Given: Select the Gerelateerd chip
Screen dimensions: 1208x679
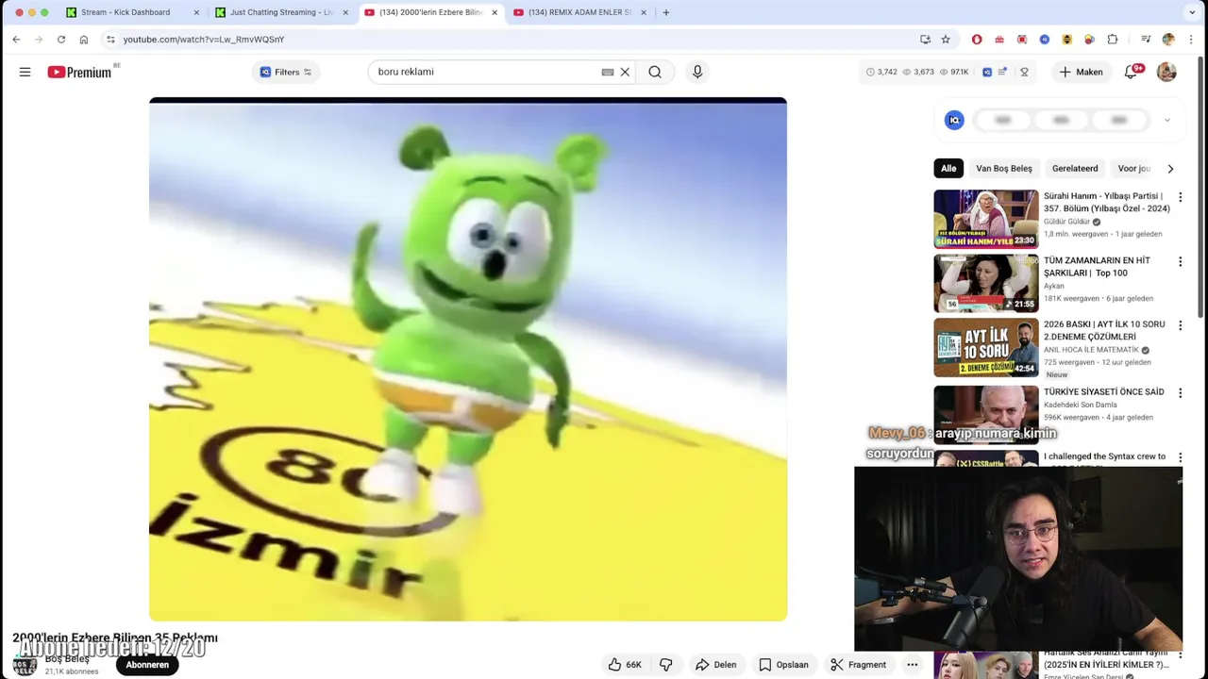Looking at the screenshot, I should pos(1075,169).
